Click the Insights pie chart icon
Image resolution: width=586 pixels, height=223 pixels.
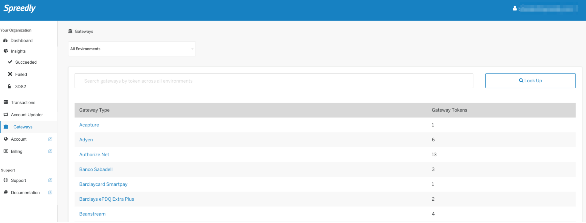pos(6,51)
